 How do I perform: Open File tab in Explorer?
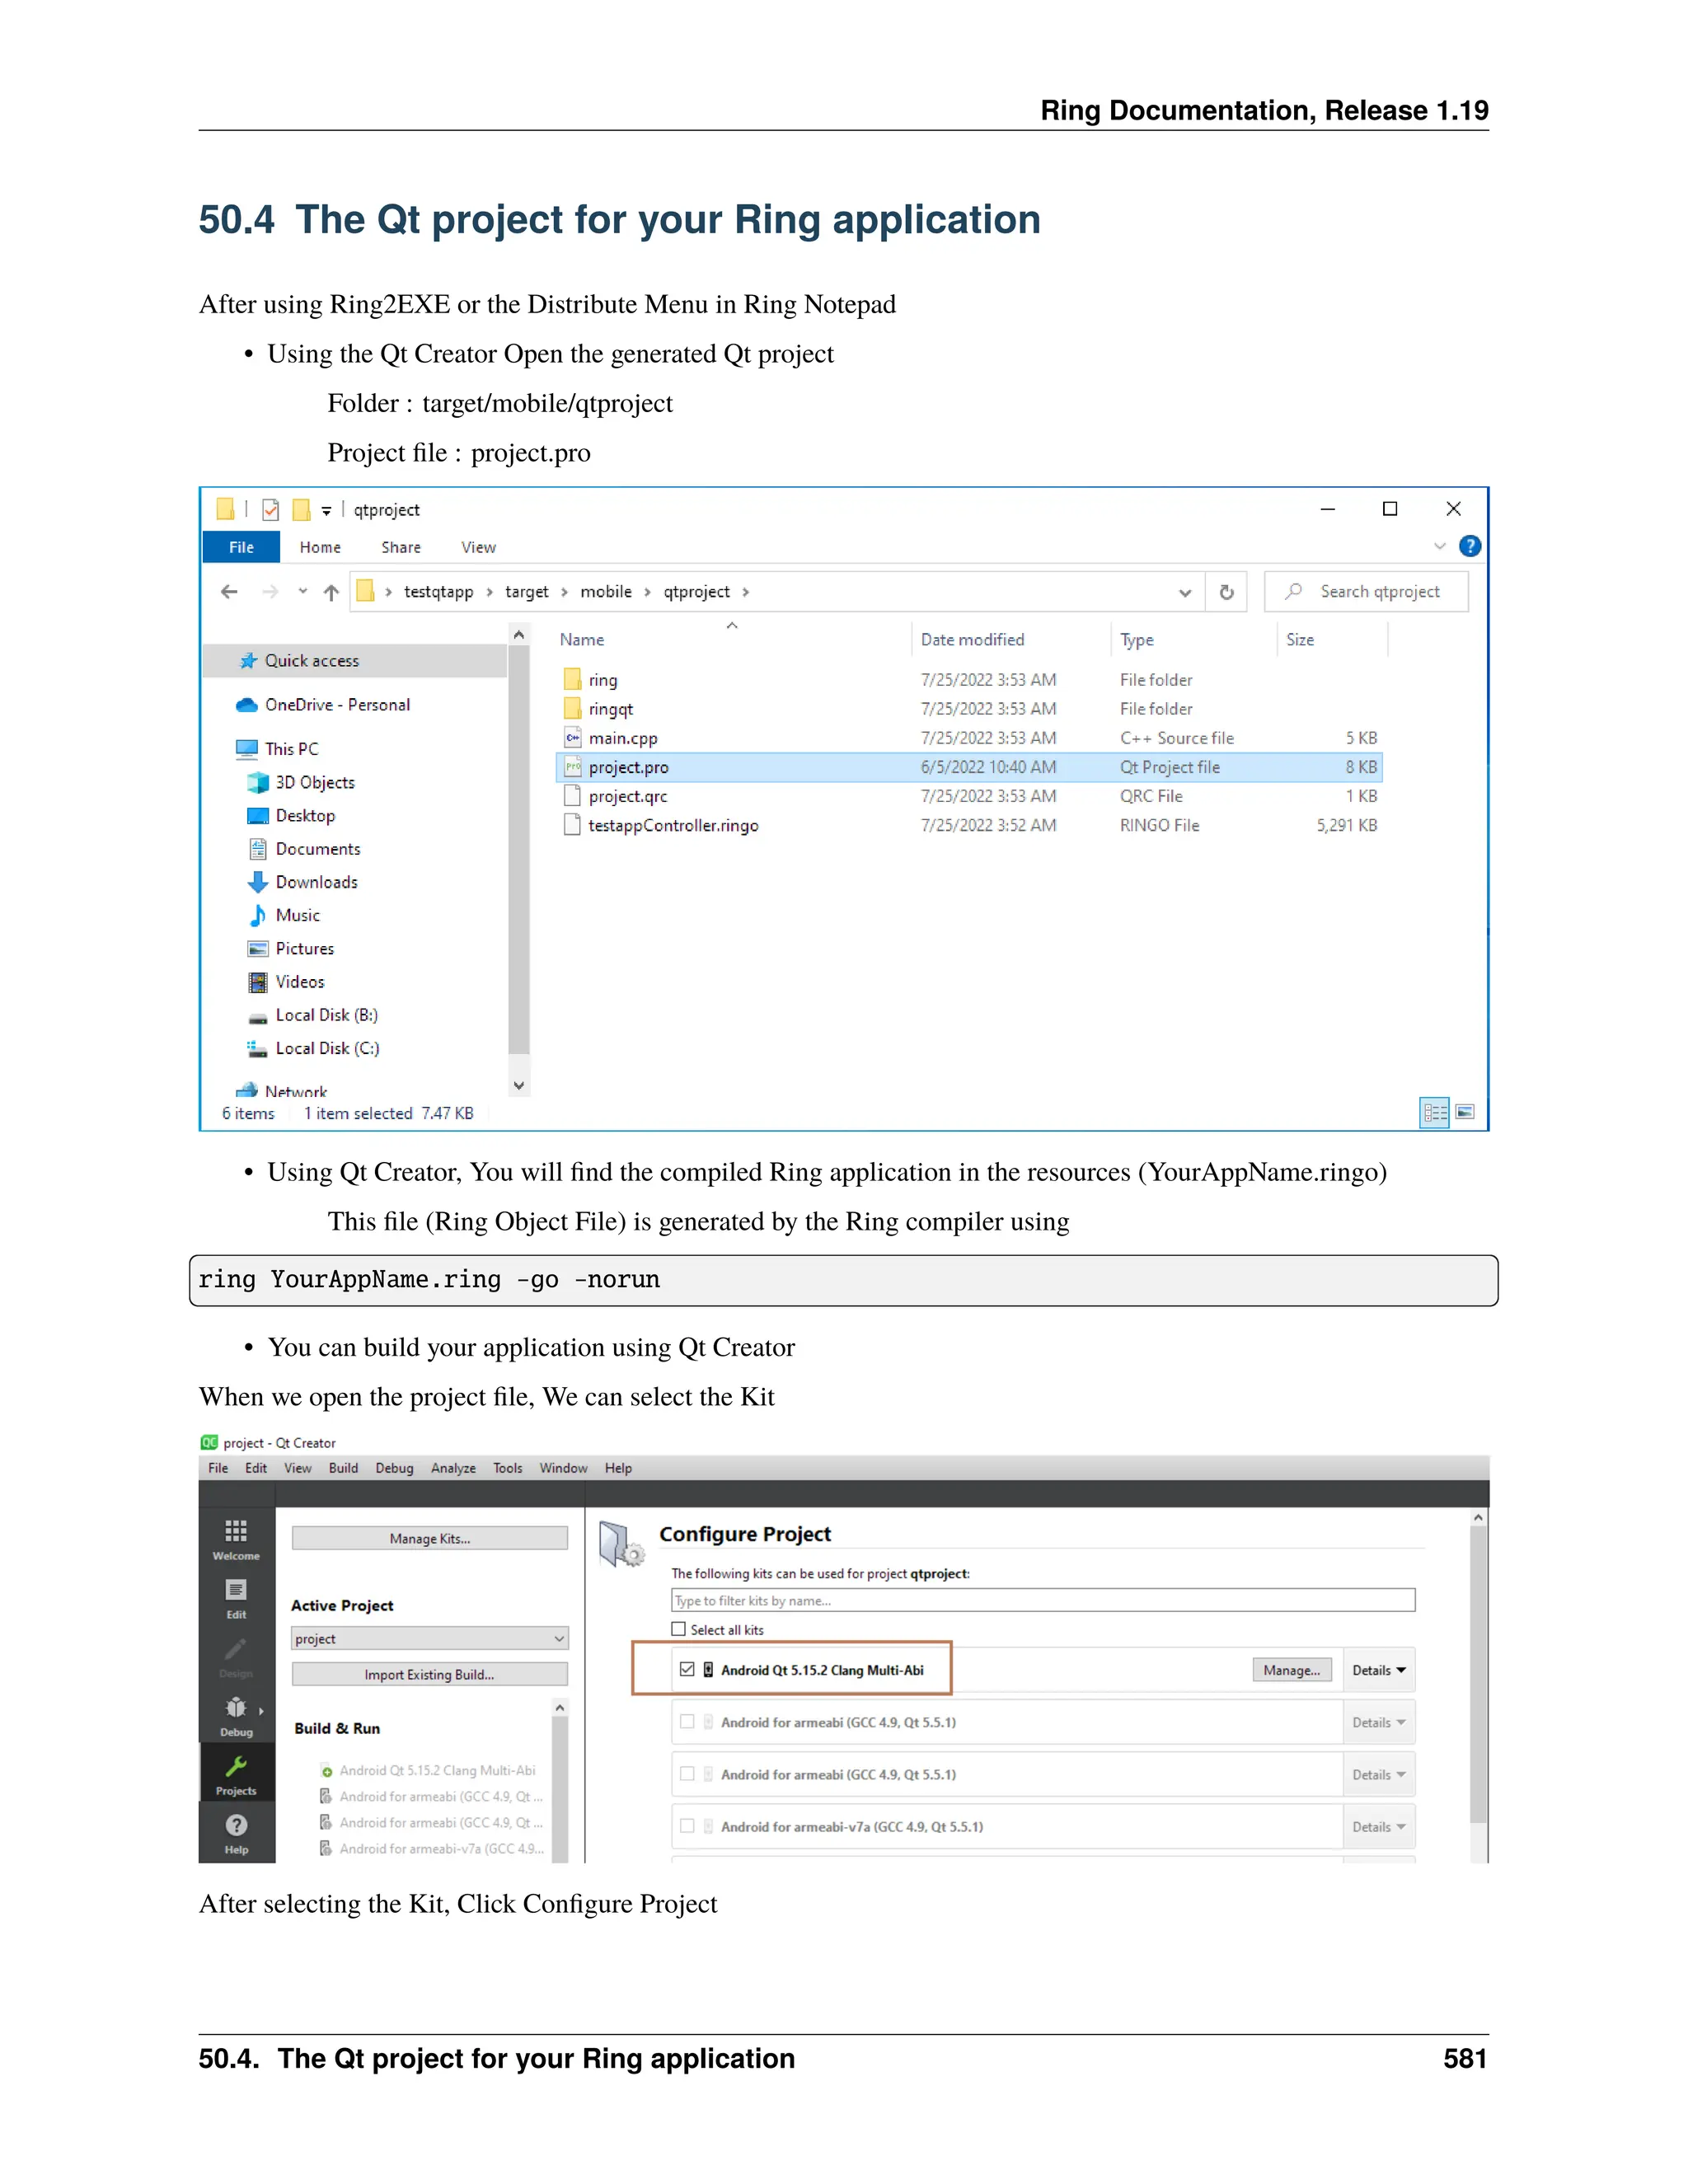241,547
